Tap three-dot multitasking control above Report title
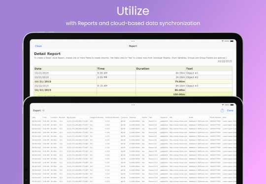Screen dimensions: 266x184 click(133, 41)
